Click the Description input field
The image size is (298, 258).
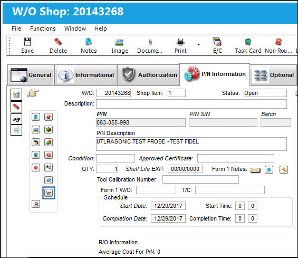click(x=191, y=104)
